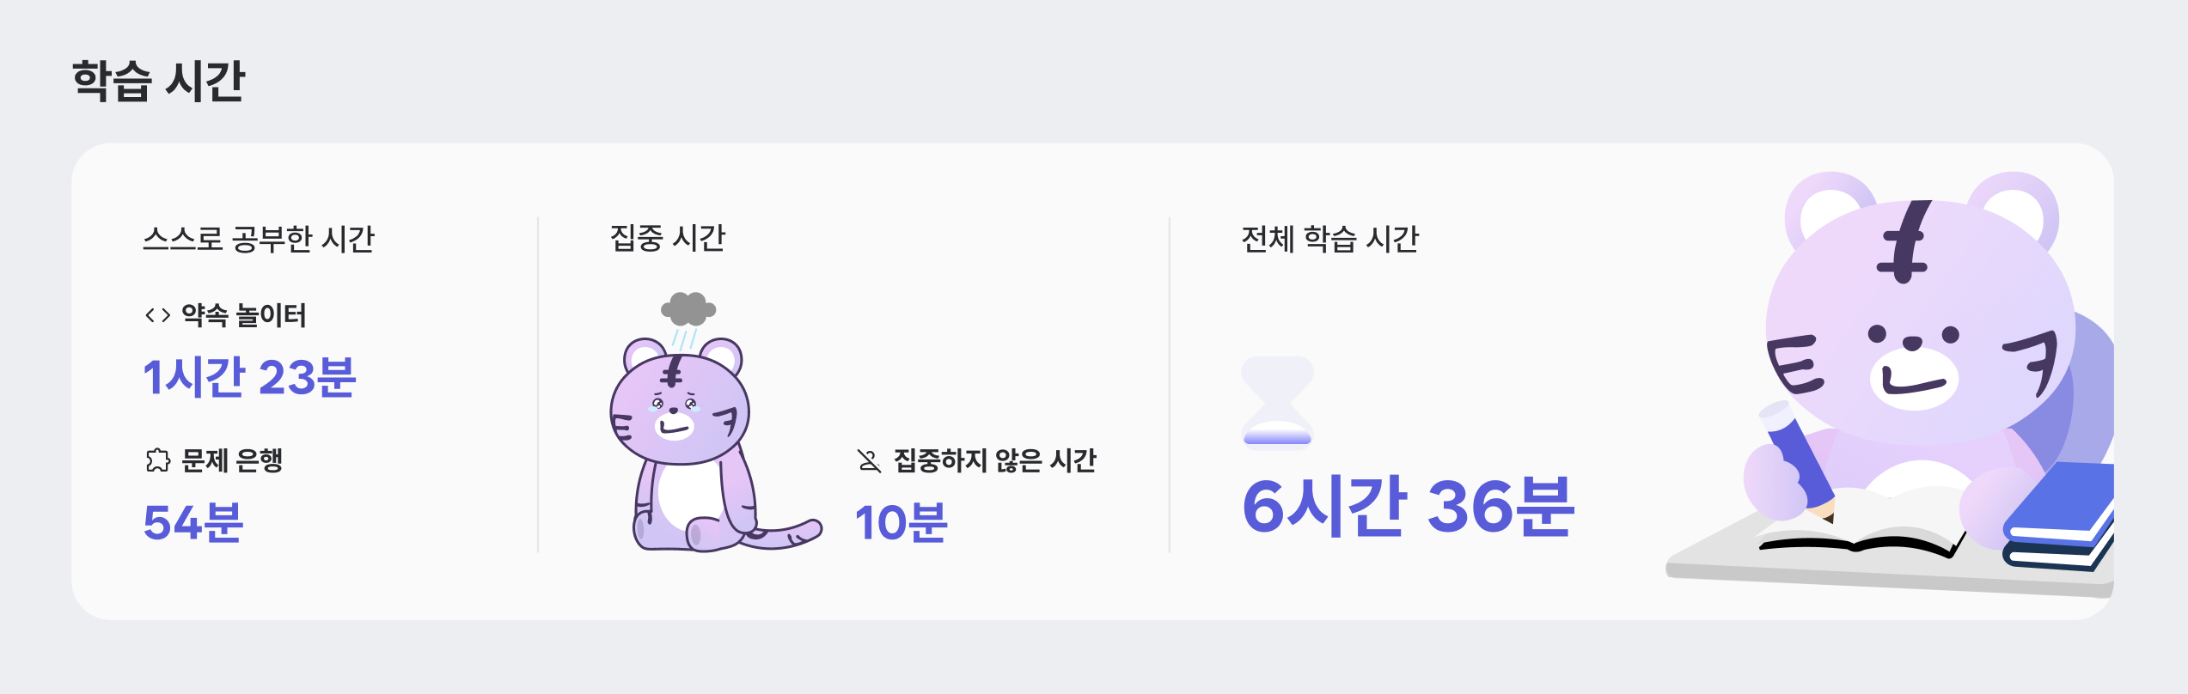
Task: Click the puzzle piece icon beside 문제 은행
Action: [x=157, y=461]
